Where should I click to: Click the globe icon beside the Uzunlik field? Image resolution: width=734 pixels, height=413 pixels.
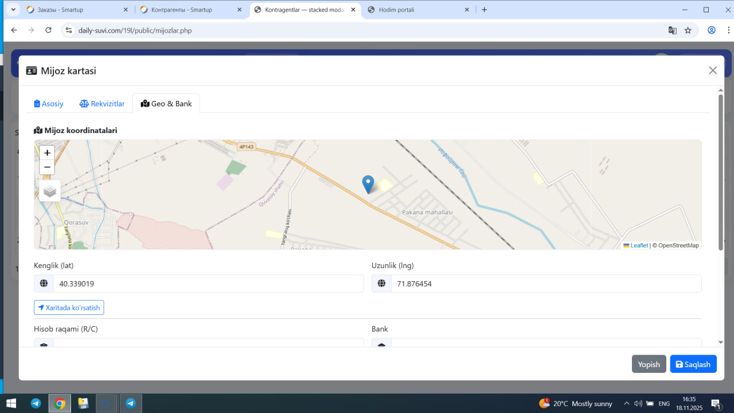pos(381,283)
